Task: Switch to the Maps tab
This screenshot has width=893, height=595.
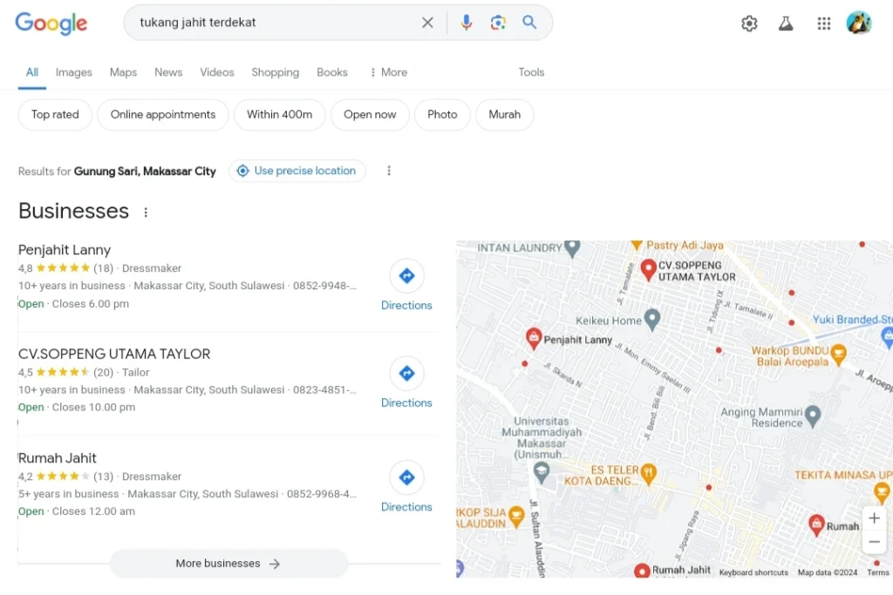Action: click(x=123, y=72)
